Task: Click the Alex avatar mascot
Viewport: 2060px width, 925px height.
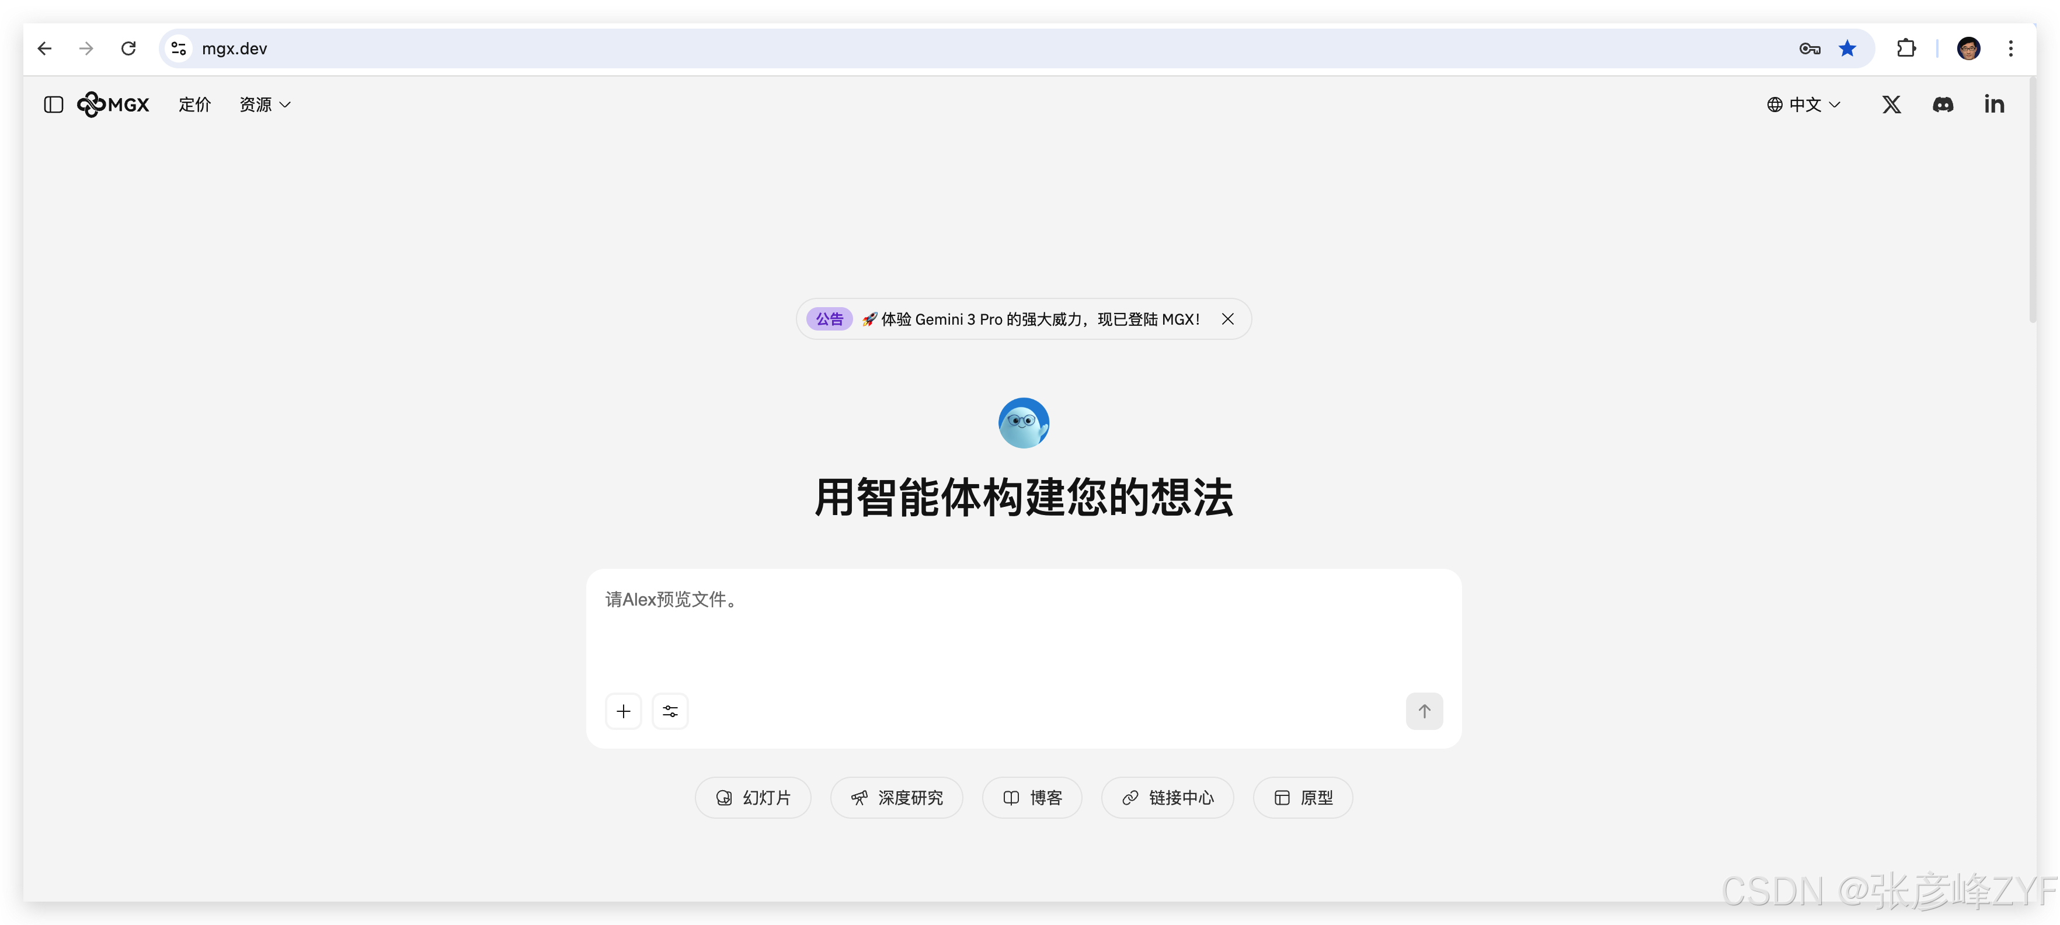Action: [1024, 423]
